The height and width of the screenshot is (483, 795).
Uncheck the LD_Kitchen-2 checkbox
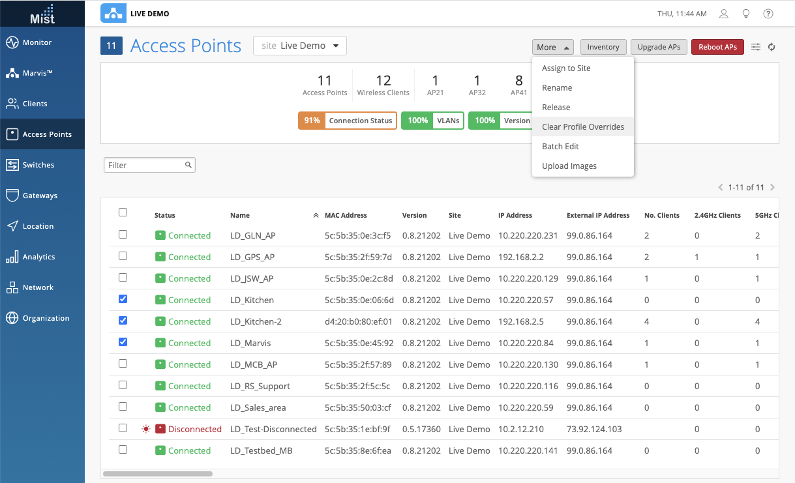point(123,321)
